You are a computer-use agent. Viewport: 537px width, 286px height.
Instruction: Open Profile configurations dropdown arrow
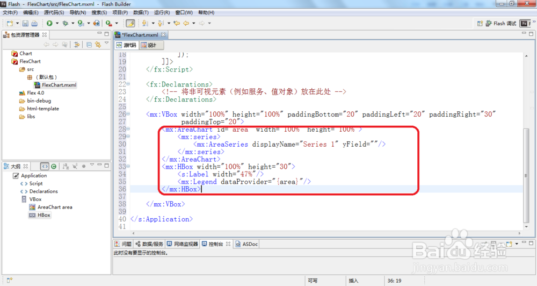(89, 23)
